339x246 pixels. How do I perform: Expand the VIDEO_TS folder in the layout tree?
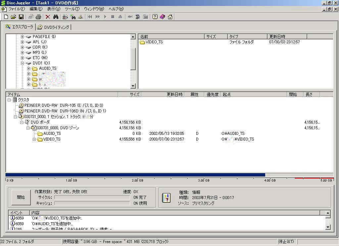point(34,139)
